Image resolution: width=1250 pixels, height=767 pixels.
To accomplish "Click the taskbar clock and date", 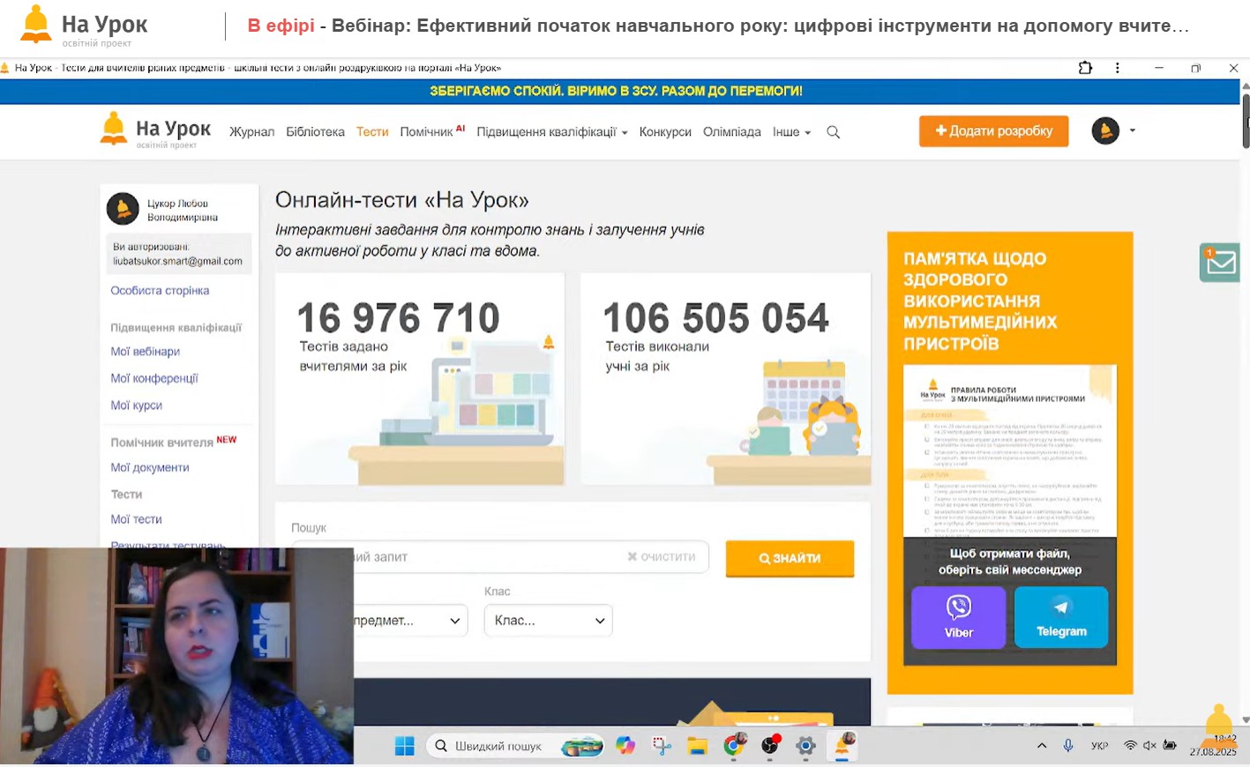I will click(x=1213, y=746).
